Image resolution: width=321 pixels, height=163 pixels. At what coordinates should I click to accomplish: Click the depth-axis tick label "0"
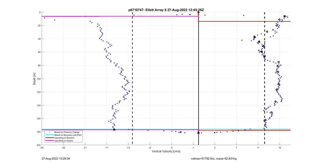40,12
